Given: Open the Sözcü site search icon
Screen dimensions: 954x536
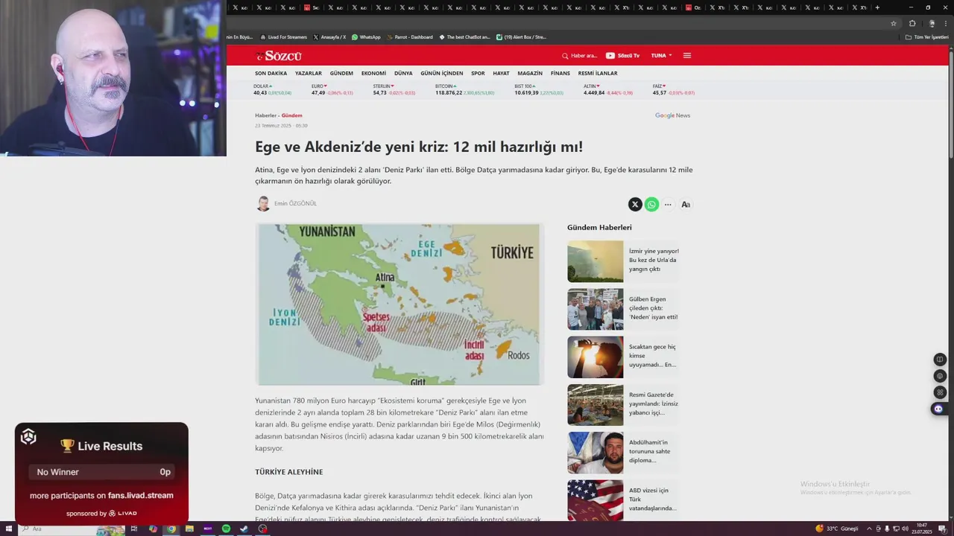Looking at the screenshot, I should click(x=565, y=56).
